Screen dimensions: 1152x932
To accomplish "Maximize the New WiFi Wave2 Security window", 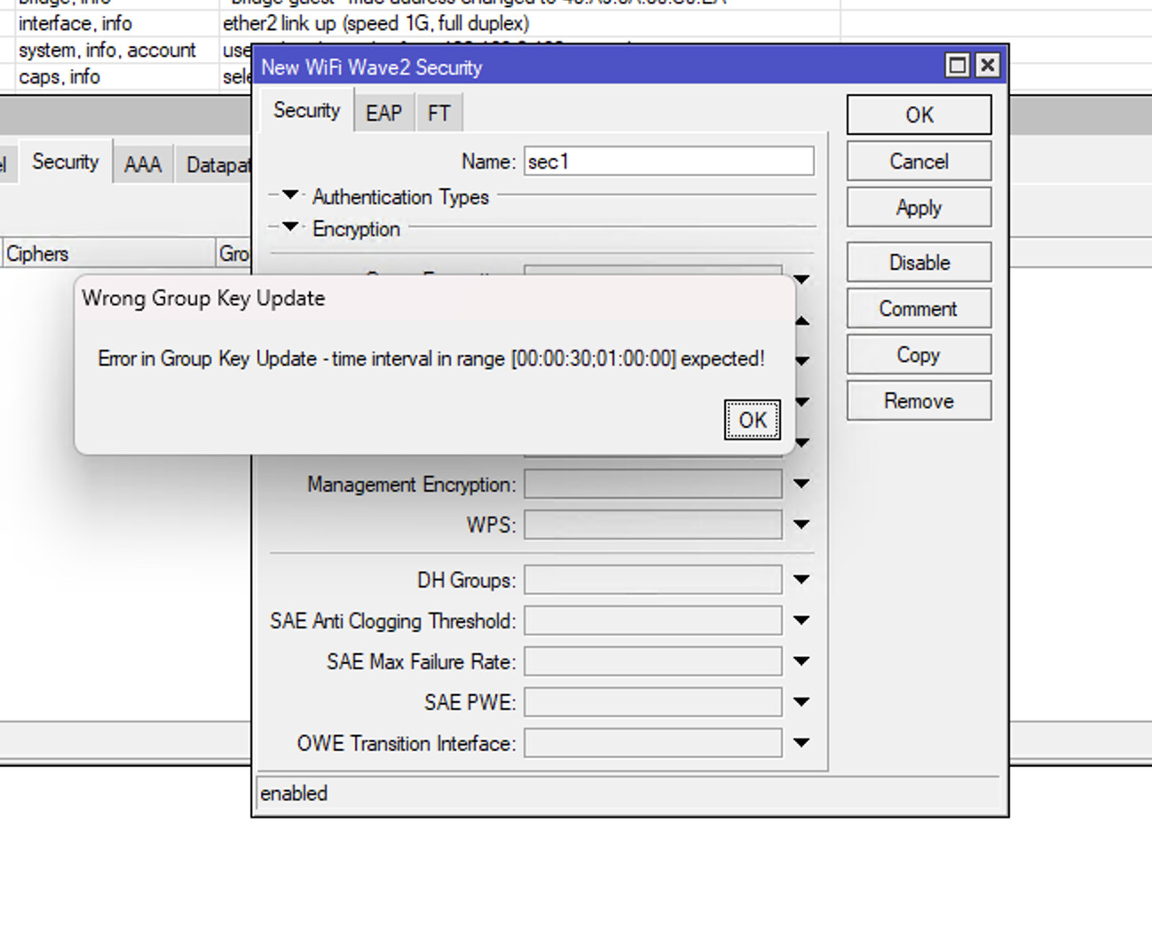I will [957, 66].
